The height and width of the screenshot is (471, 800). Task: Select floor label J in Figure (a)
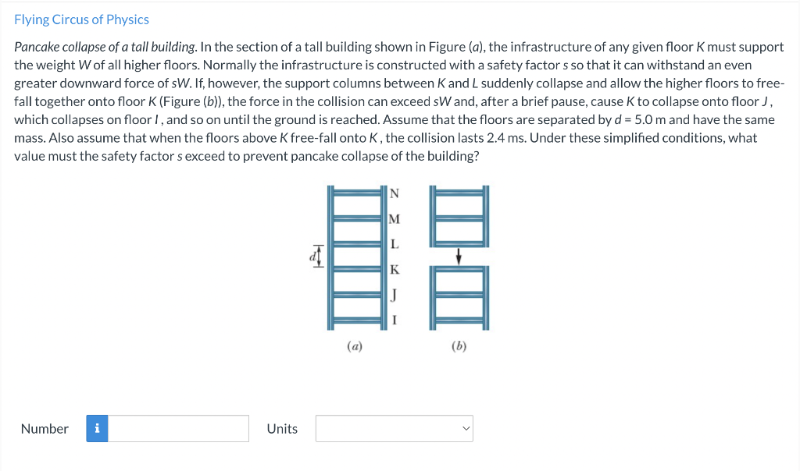[x=395, y=296]
